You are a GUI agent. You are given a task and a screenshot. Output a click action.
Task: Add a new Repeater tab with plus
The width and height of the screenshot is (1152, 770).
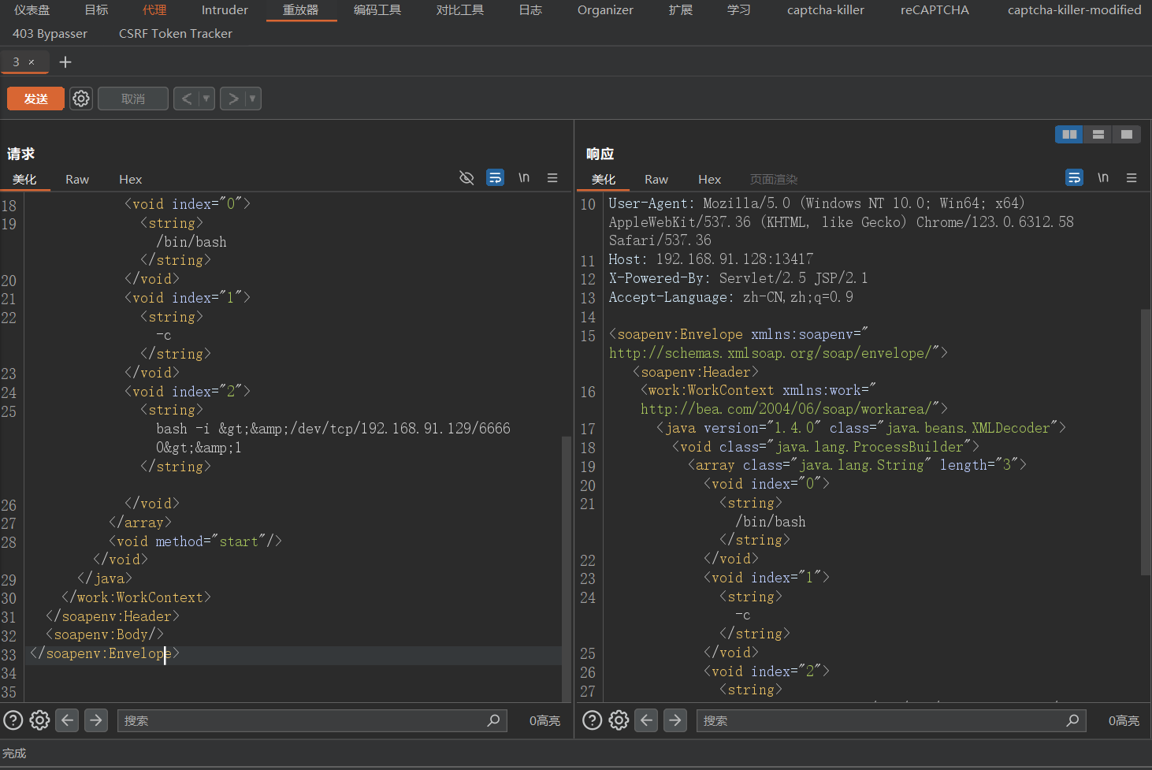tap(65, 62)
